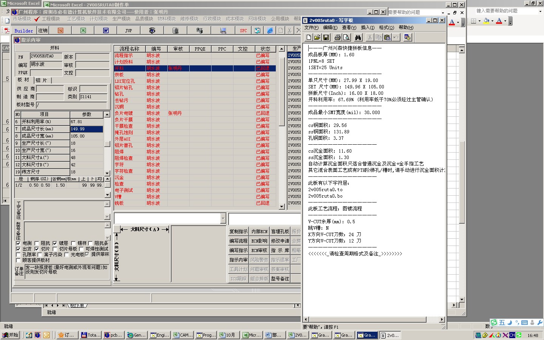Toggle the 切片 checkbox
Screen dimensions: 544x340
(x=37, y=249)
